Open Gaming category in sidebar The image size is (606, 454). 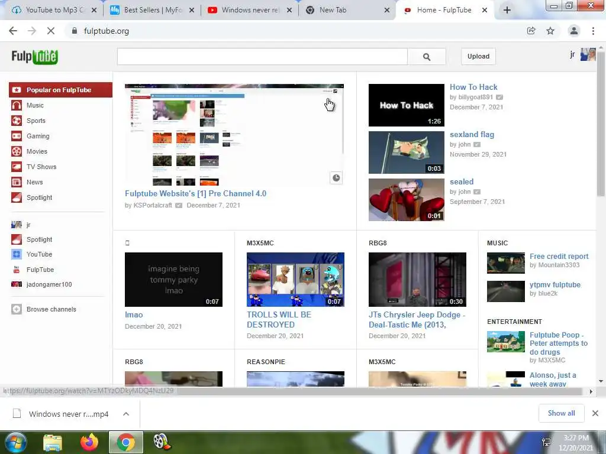[37, 137]
